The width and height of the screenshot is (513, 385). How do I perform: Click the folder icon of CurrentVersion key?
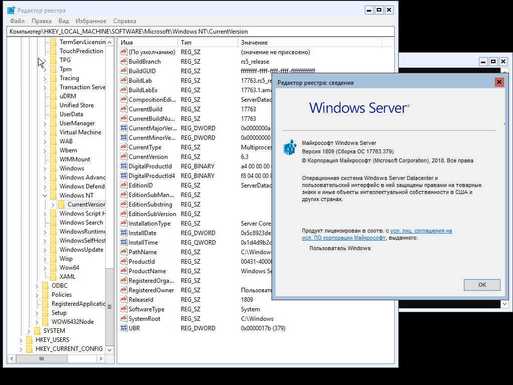tap(62, 205)
